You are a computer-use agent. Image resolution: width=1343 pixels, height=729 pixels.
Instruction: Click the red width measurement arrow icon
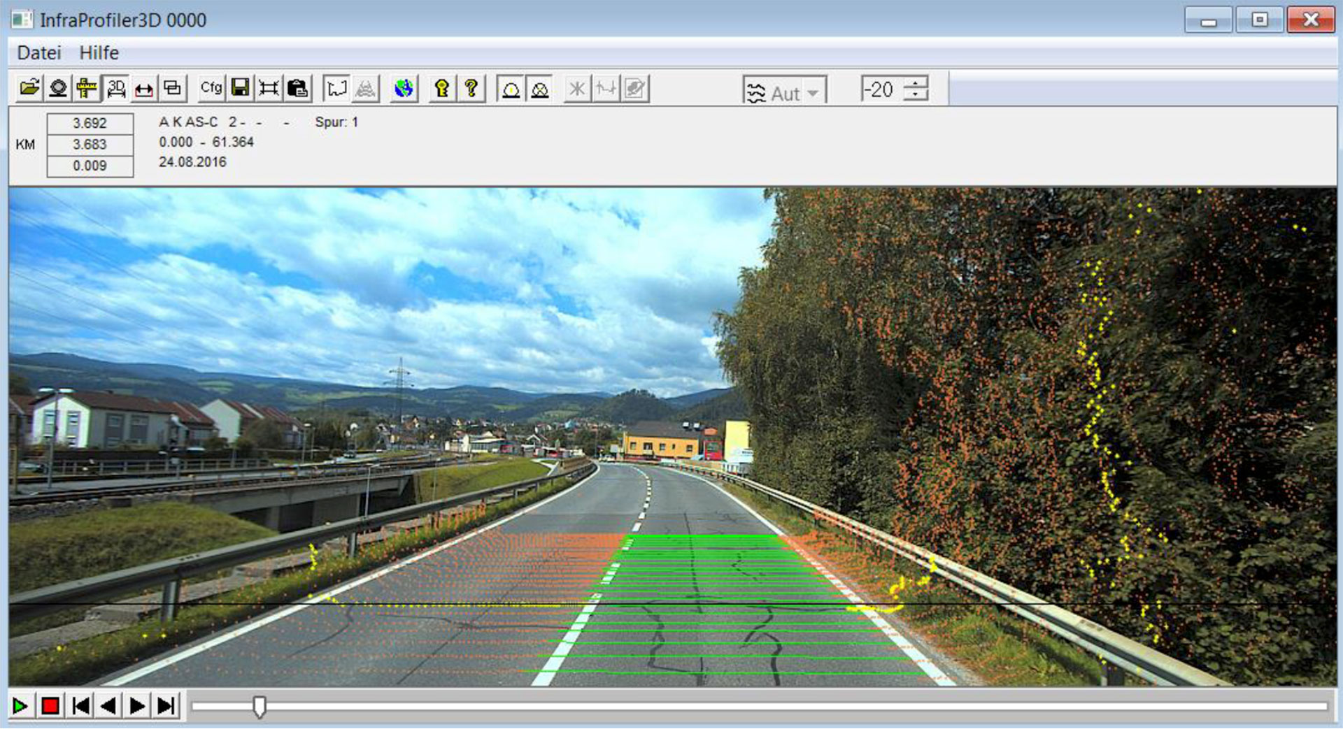coord(144,89)
